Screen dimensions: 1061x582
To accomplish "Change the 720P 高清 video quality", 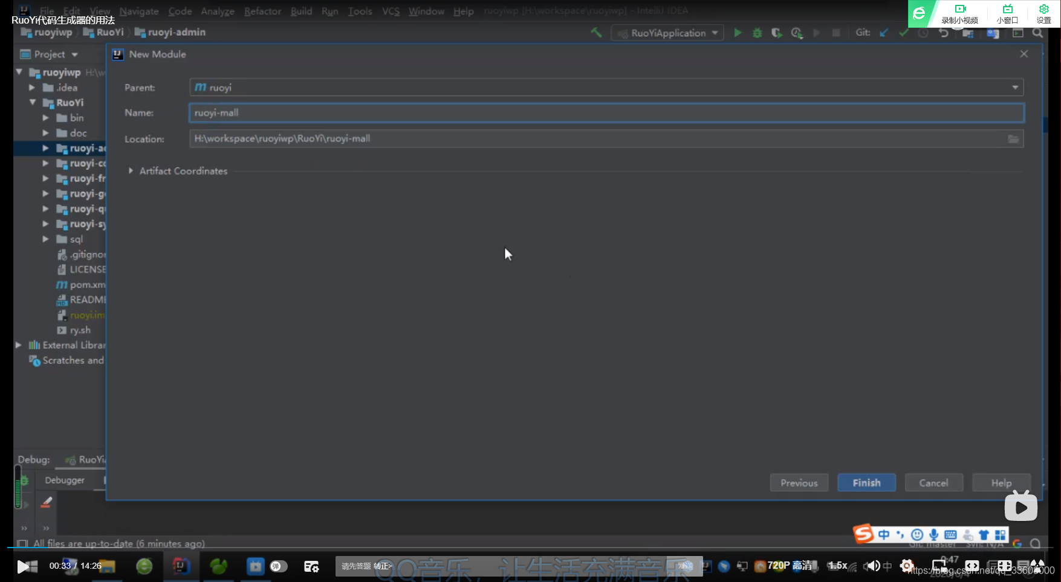I will pyautogui.click(x=790, y=566).
